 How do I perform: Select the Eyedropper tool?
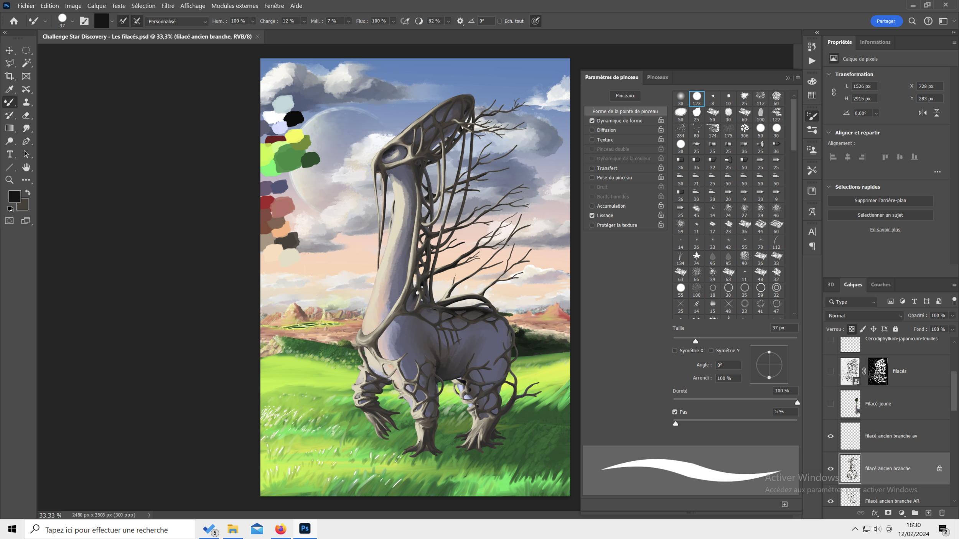[10, 89]
